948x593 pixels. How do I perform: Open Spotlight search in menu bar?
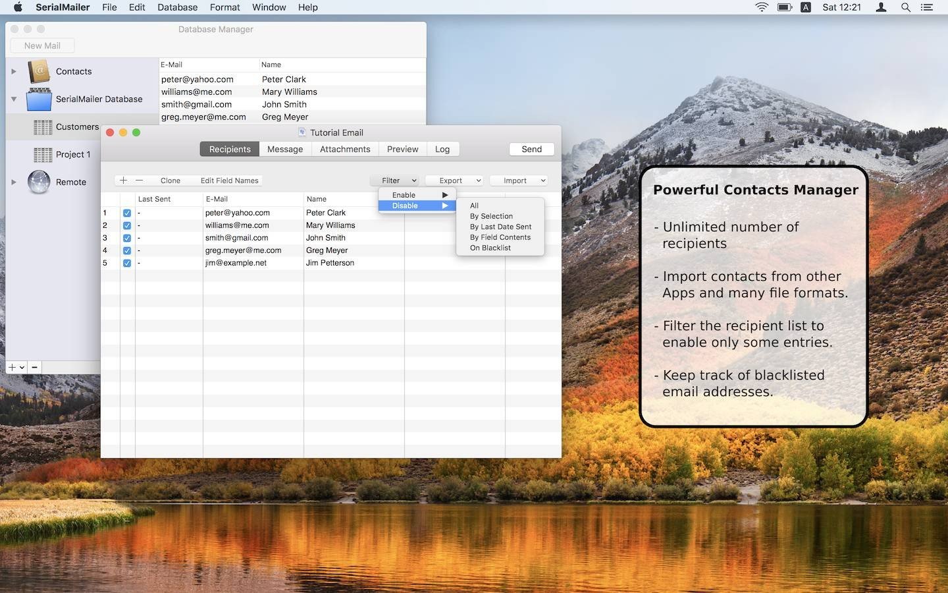pyautogui.click(x=906, y=7)
